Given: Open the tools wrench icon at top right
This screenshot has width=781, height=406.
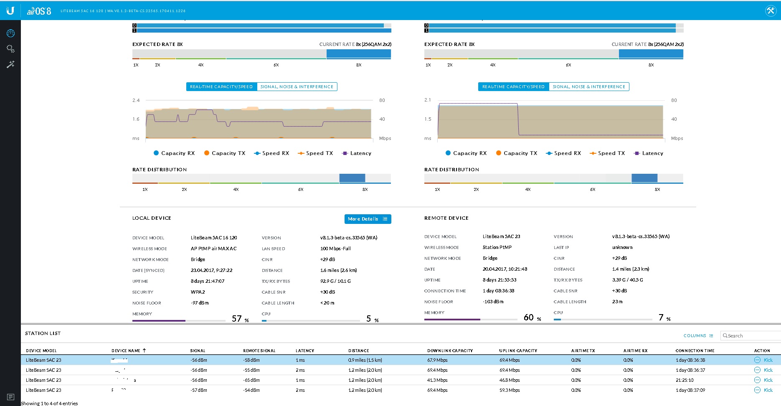Looking at the screenshot, I should point(771,11).
